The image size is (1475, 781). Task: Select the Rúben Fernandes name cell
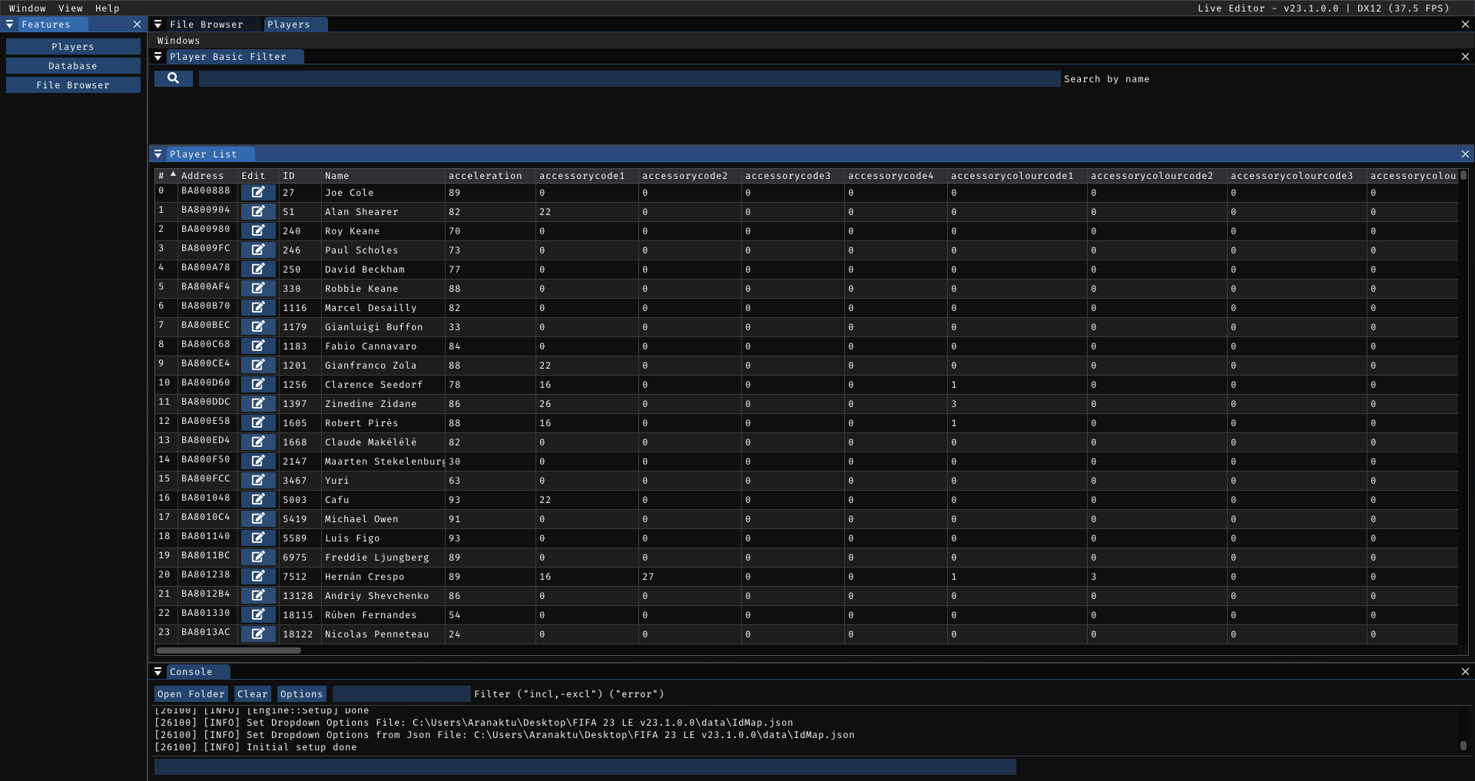pyautogui.click(x=371, y=615)
